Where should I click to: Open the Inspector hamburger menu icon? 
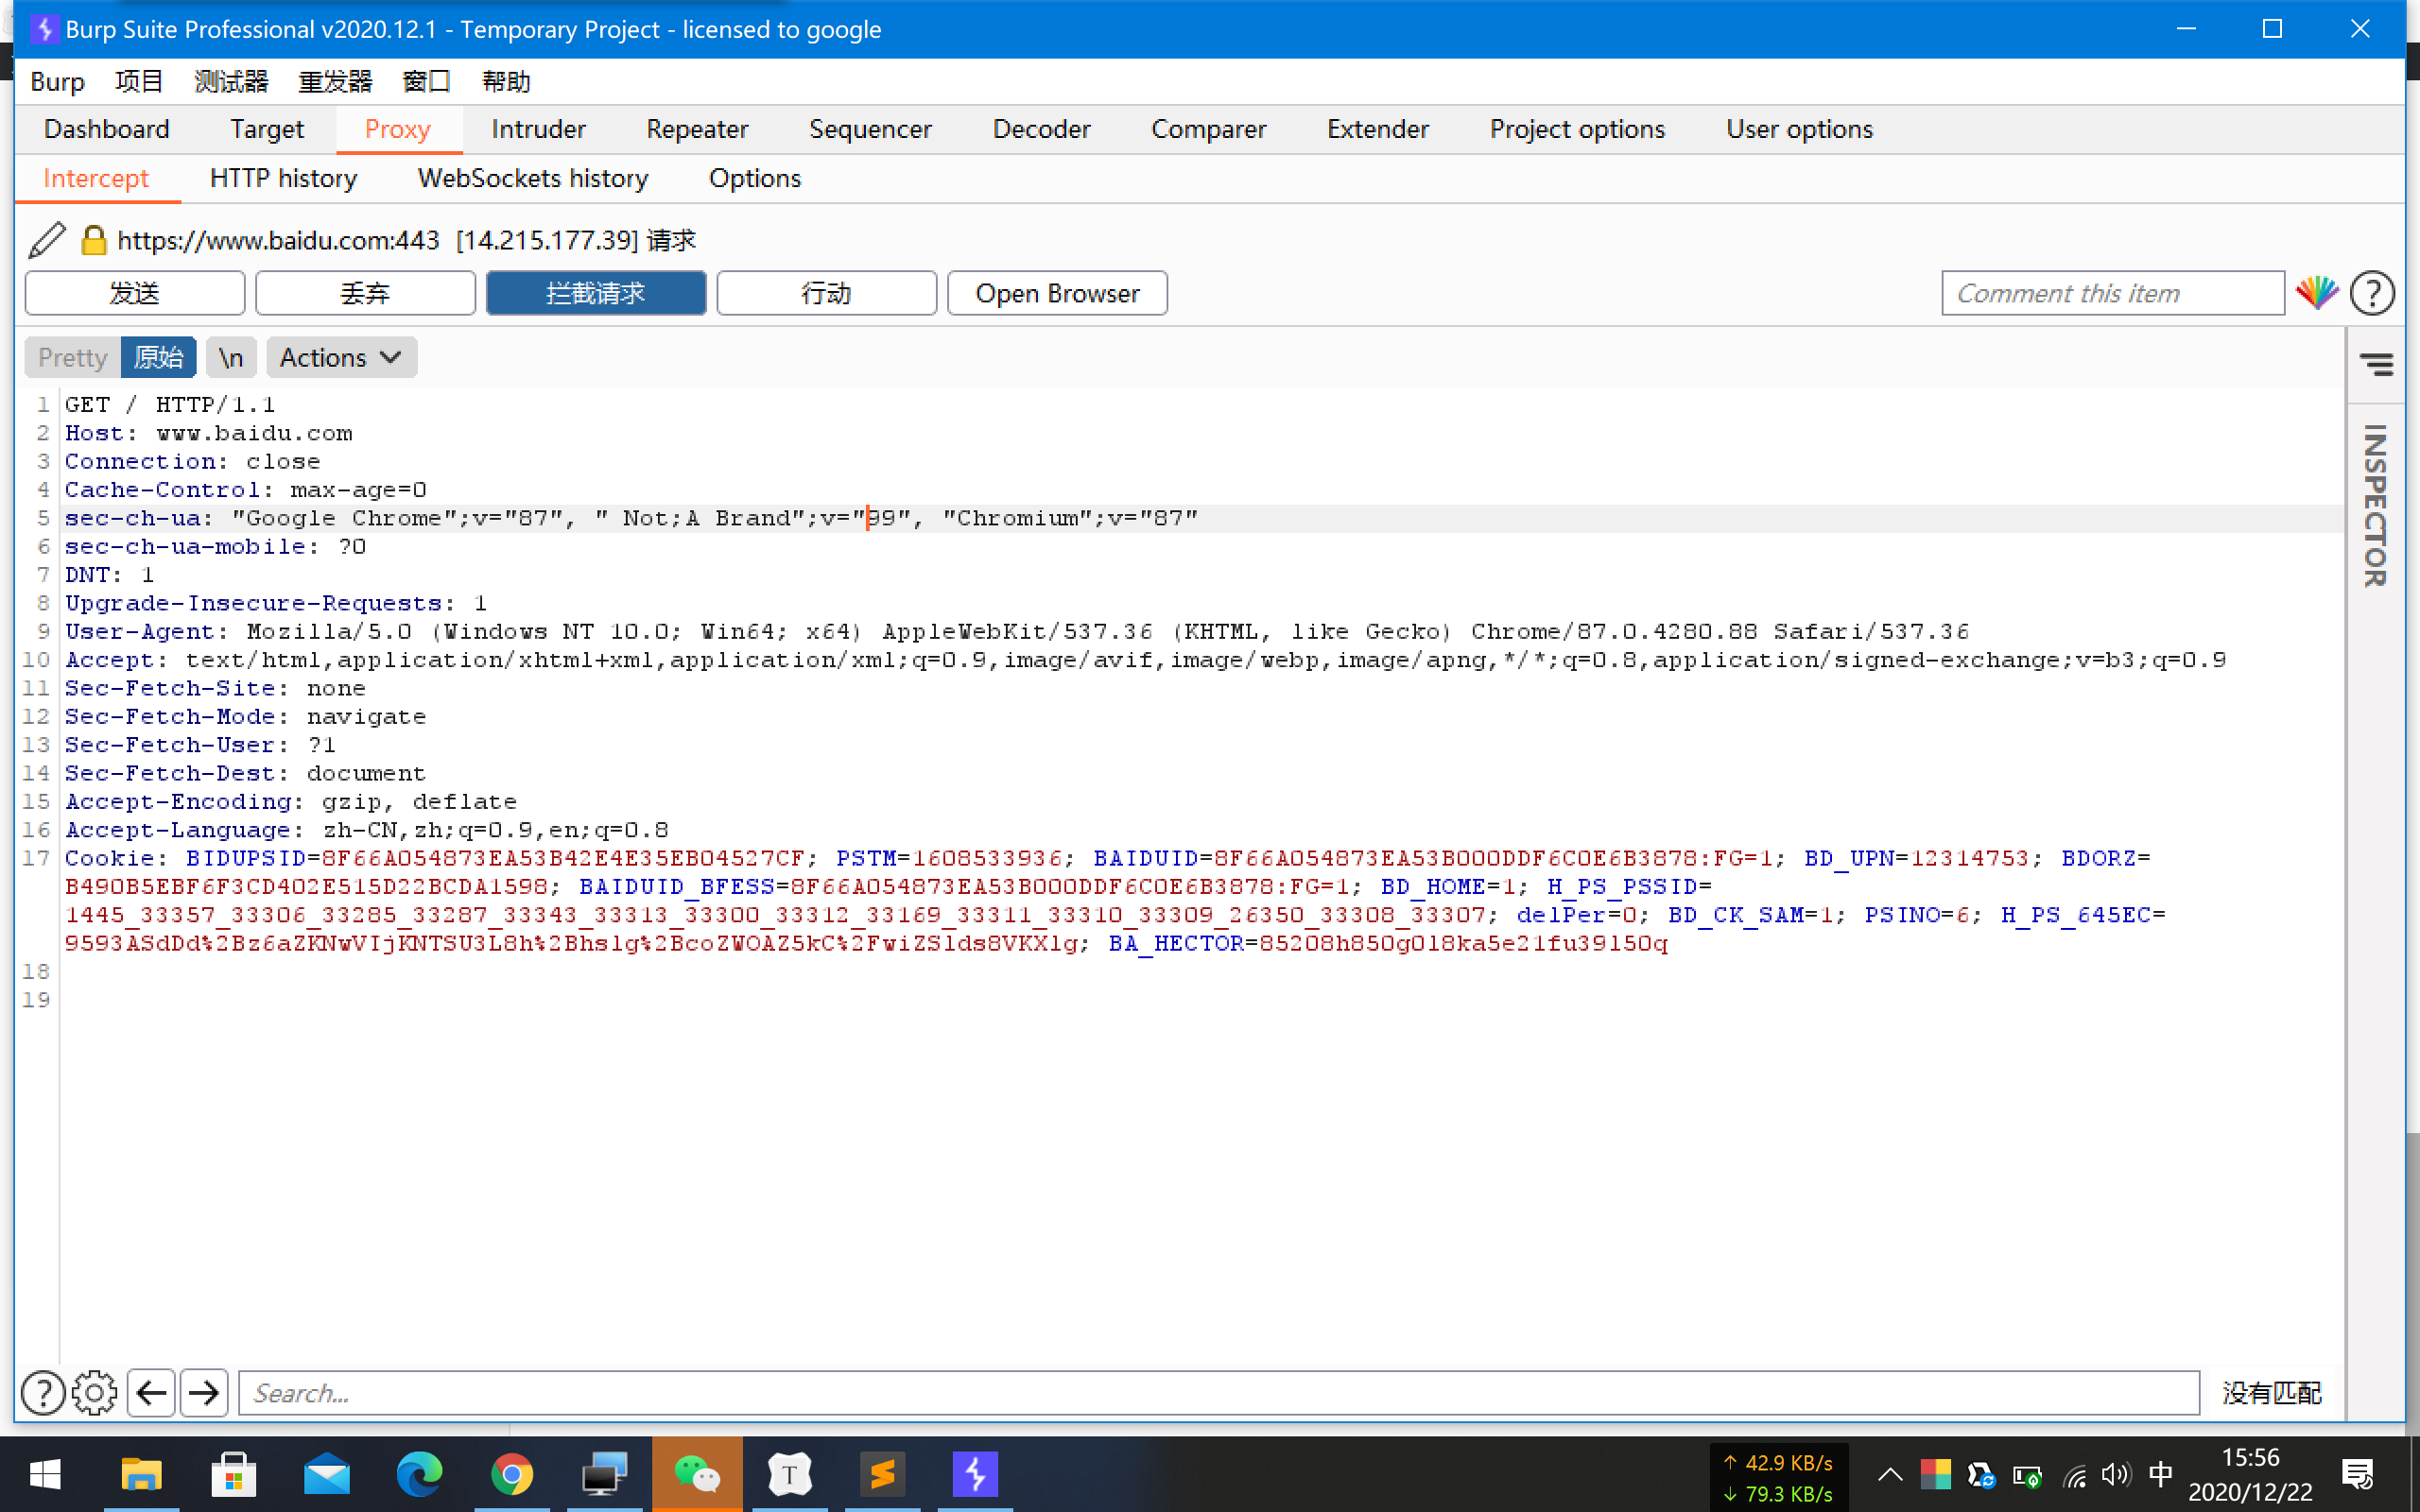2376,364
